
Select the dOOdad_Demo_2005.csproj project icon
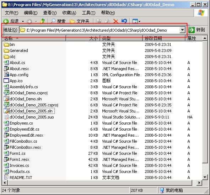click(6, 105)
